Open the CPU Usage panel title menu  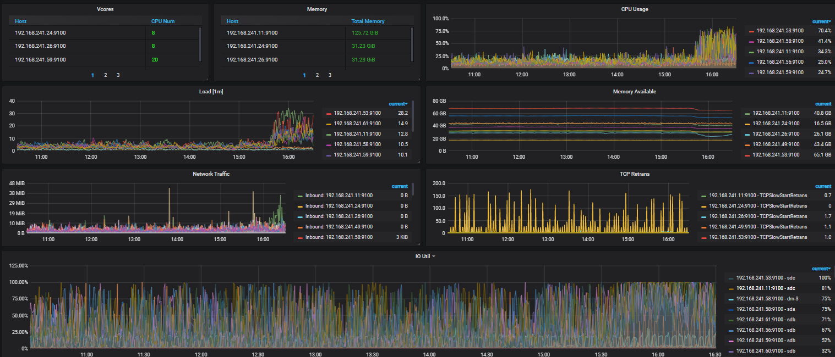[634, 9]
